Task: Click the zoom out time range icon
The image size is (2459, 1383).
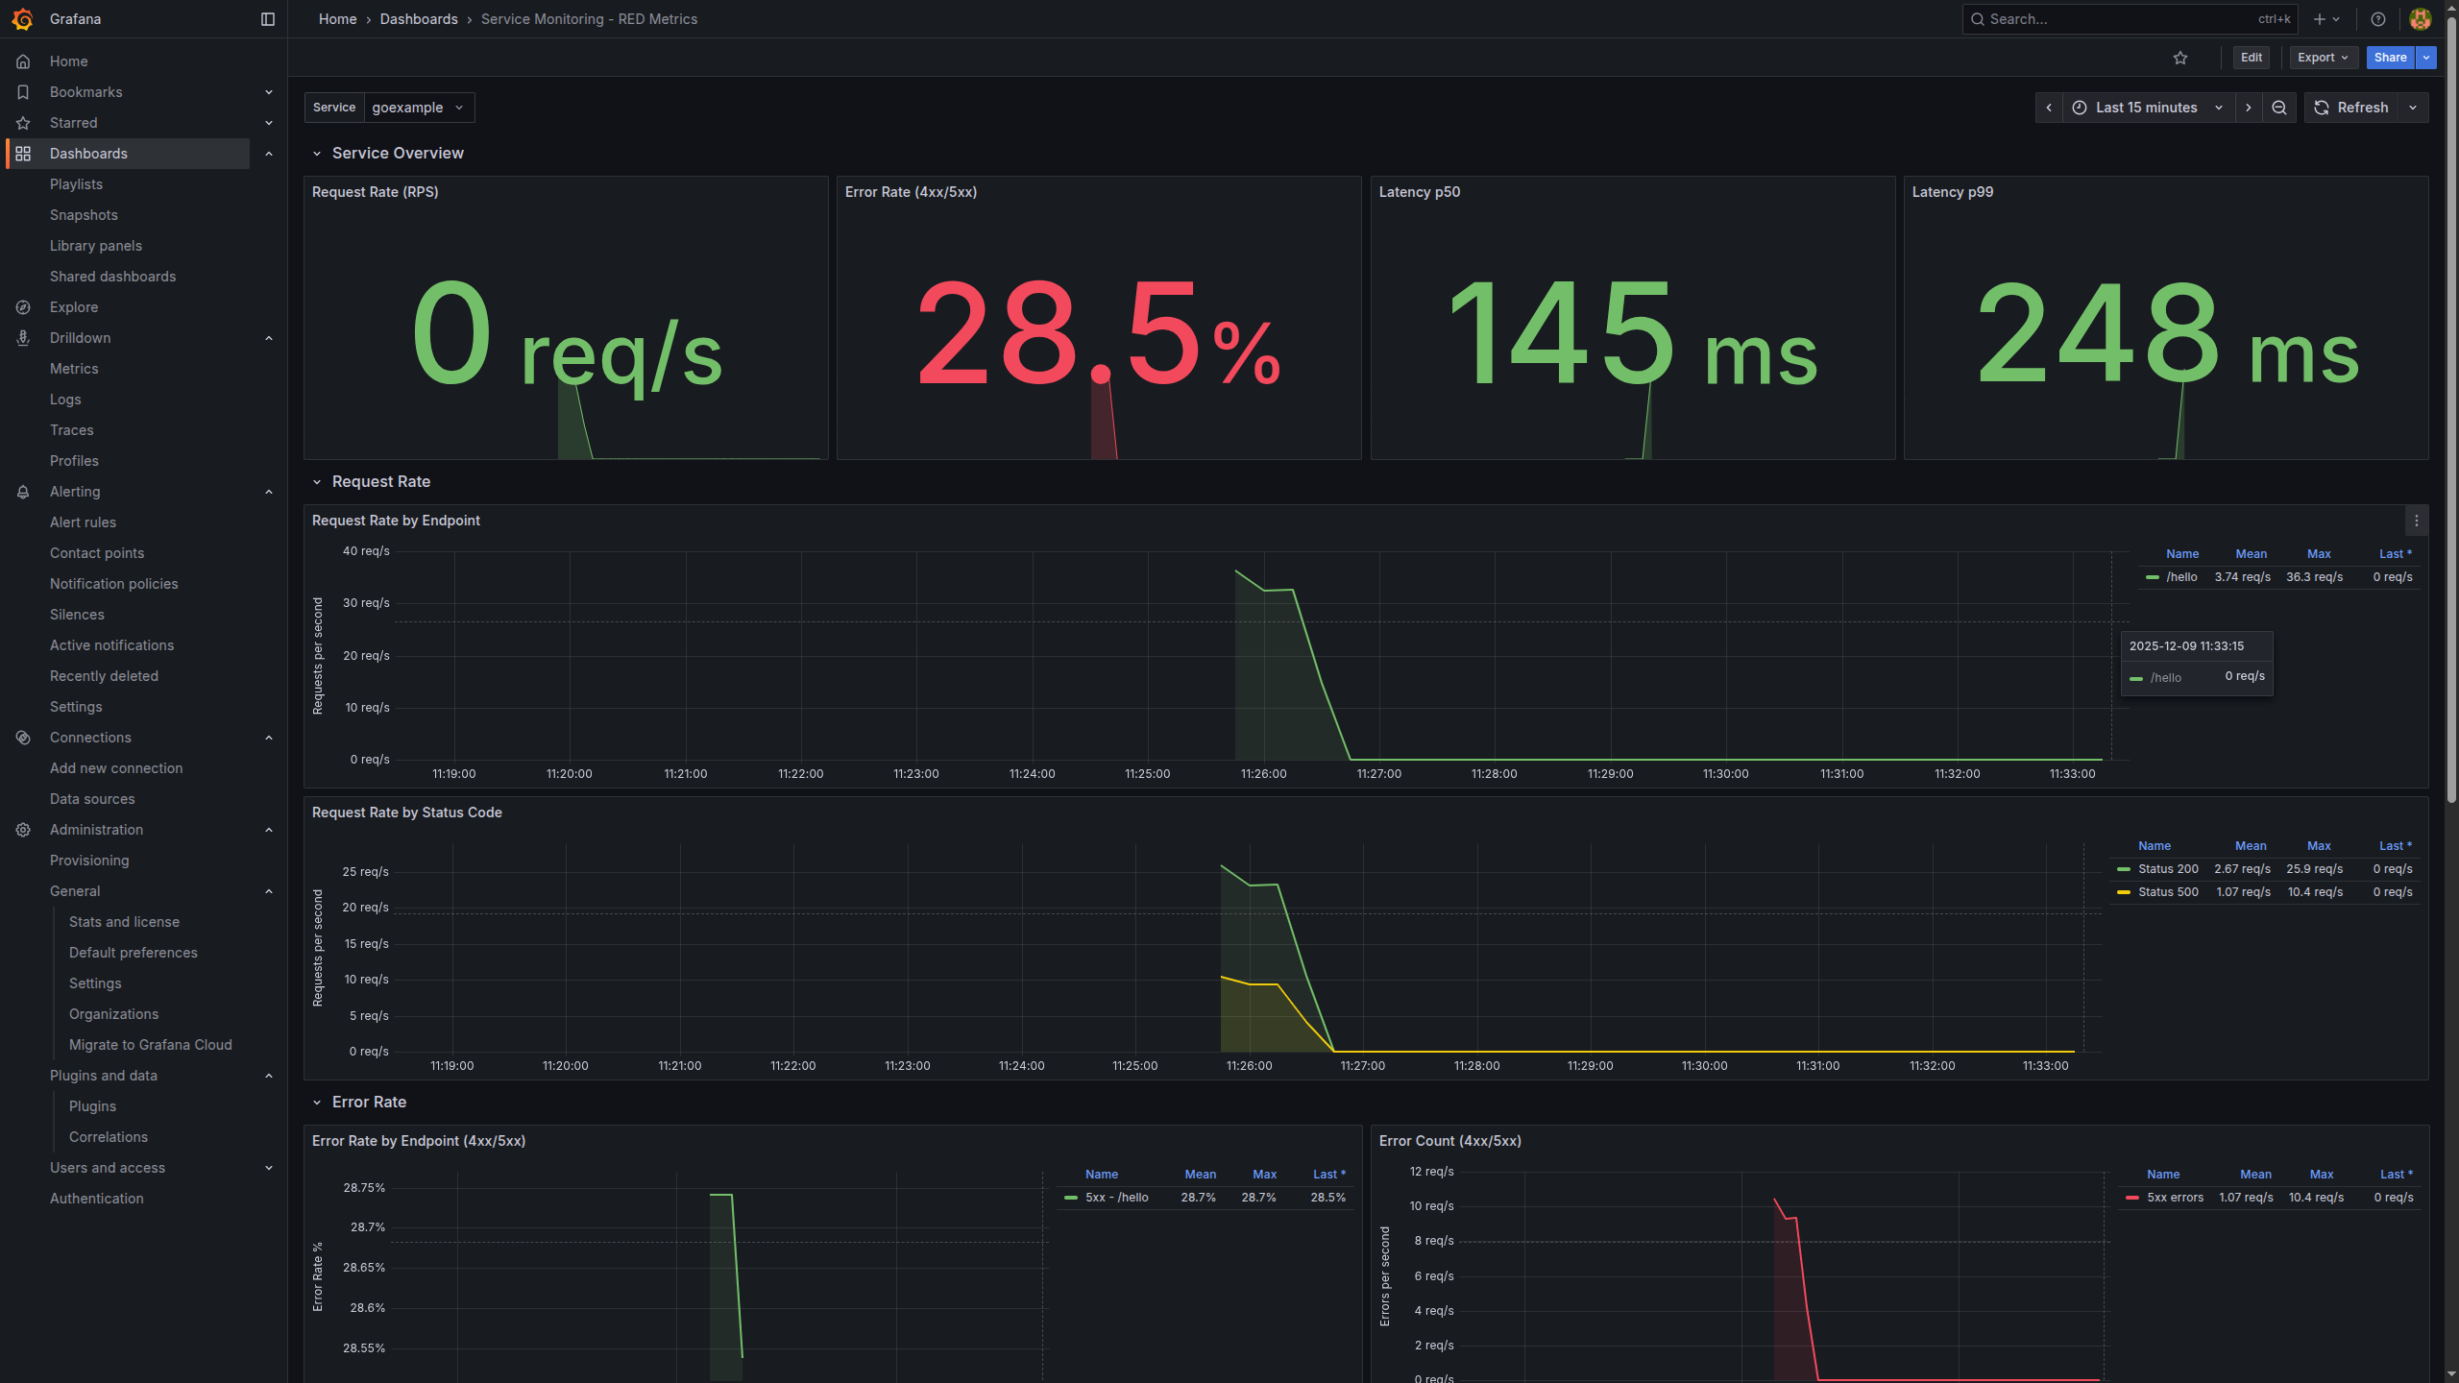Action: [x=2279, y=108]
